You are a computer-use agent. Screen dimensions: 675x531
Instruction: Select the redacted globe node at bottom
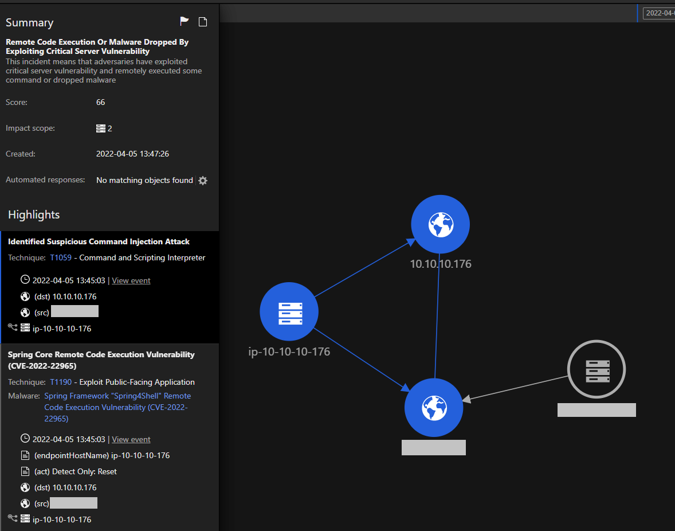pos(433,408)
